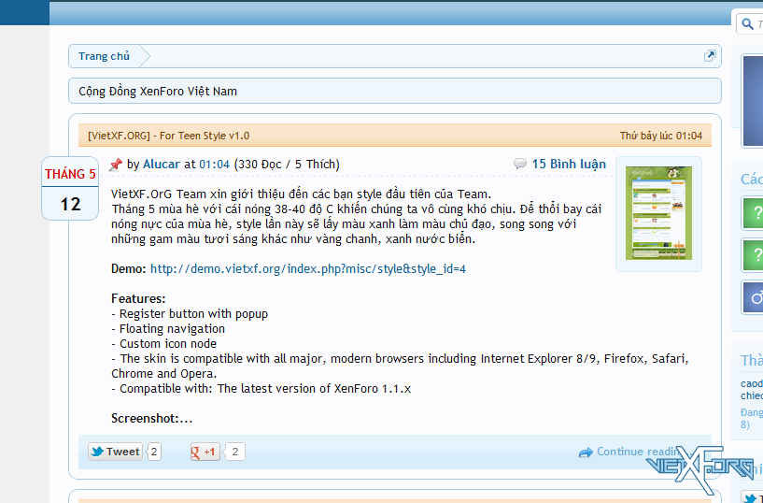
Task: Click the +1 count bubble
Action: coord(234,452)
